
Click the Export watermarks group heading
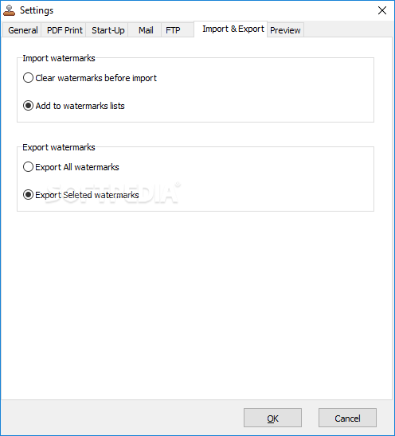pyautogui.click(x=59, y=147)
